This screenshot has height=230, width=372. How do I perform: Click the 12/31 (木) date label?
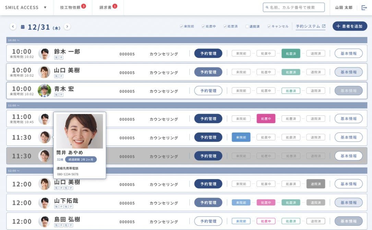click(x=44, y=27)
